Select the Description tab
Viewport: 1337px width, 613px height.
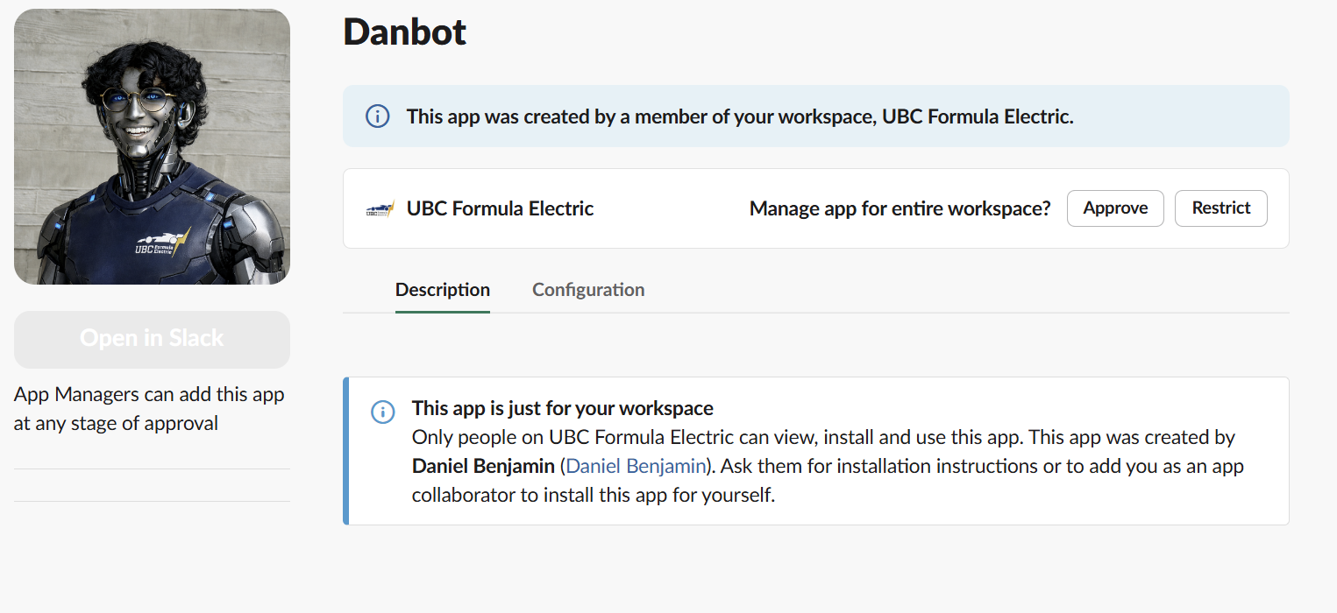pos(443,290)
